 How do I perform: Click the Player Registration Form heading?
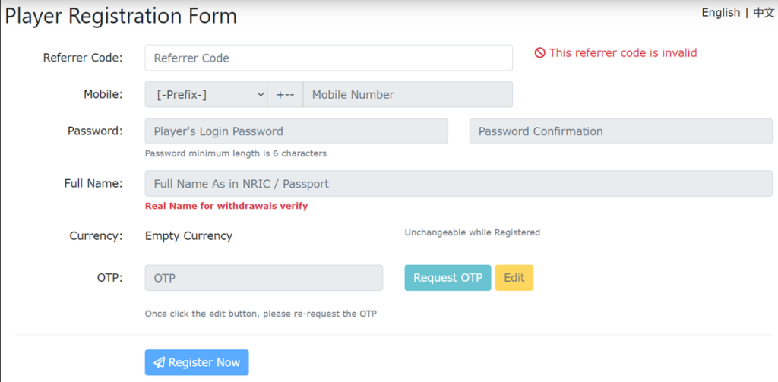(121, 17)
